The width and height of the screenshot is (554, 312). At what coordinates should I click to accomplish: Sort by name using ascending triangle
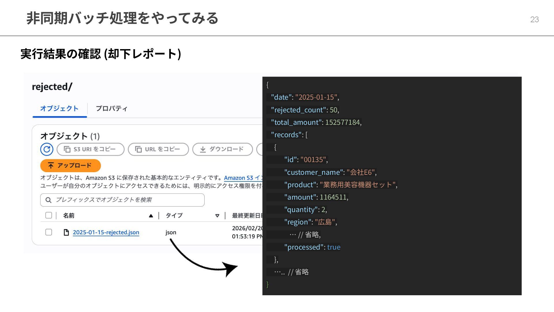(x=151, y=216)
